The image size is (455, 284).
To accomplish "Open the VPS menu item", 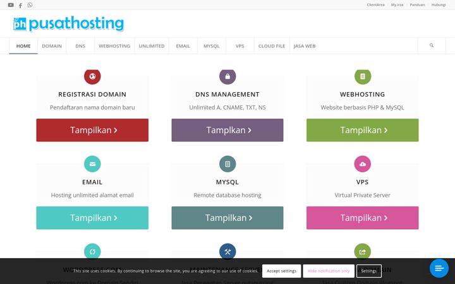I will (240, 46).
